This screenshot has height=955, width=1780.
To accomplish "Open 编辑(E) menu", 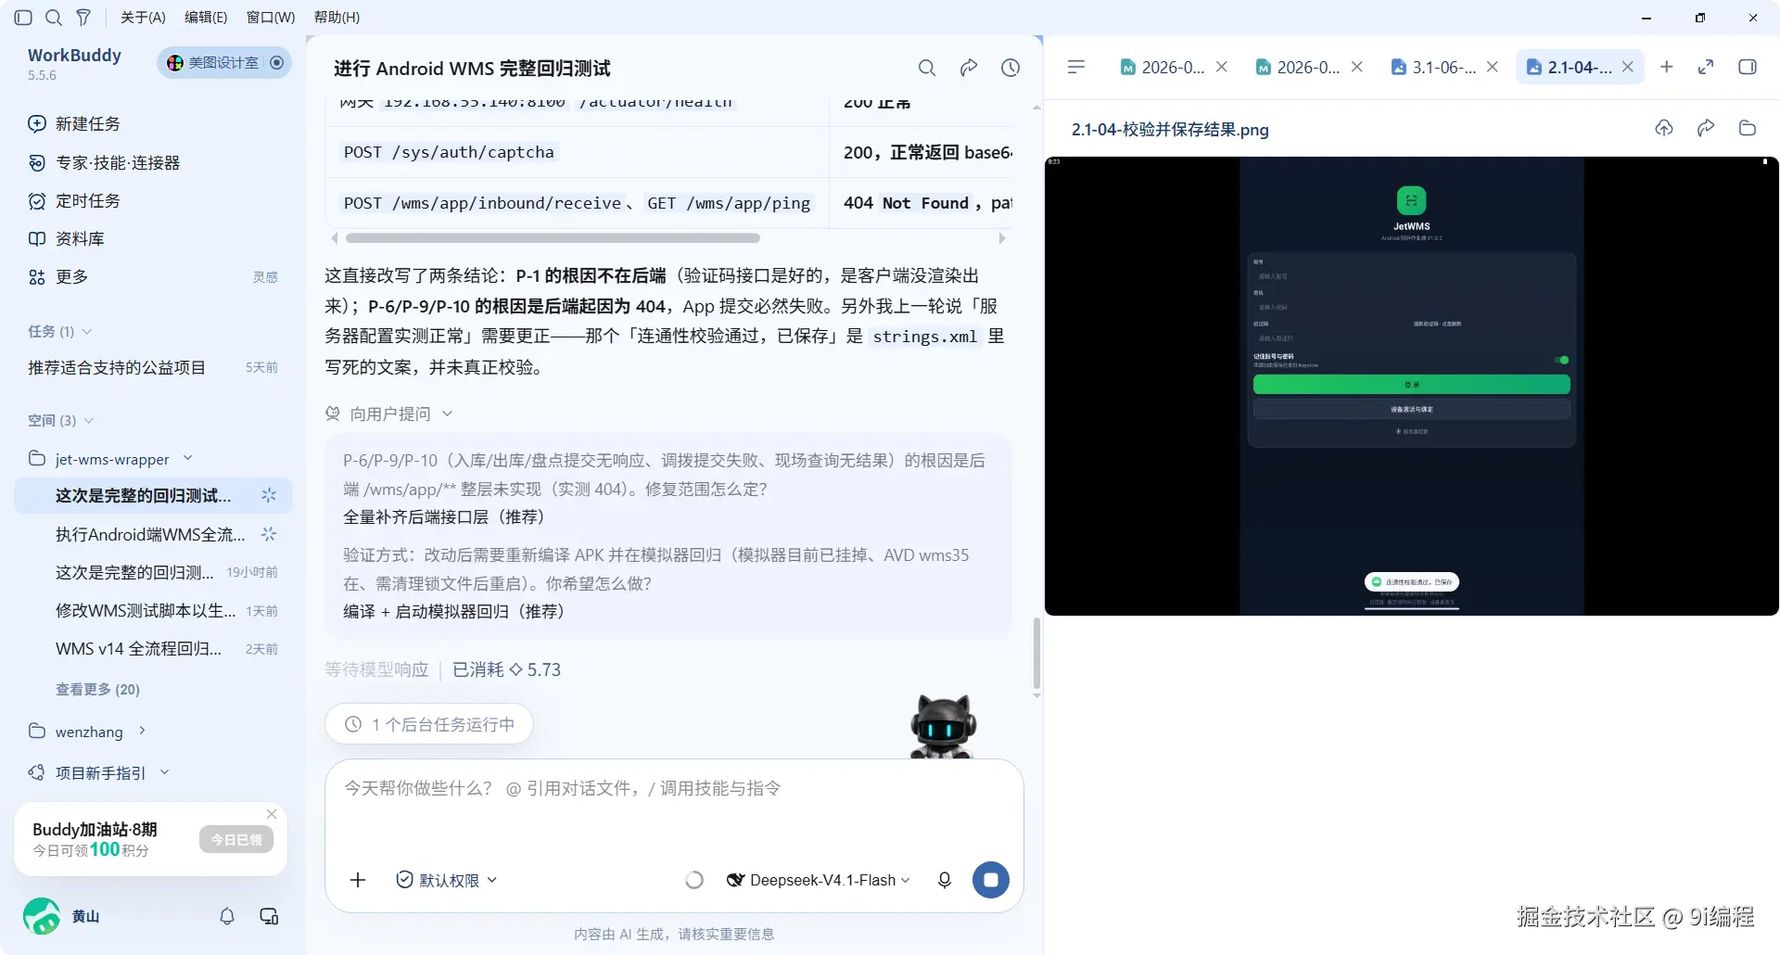I will tap(206, 18).
